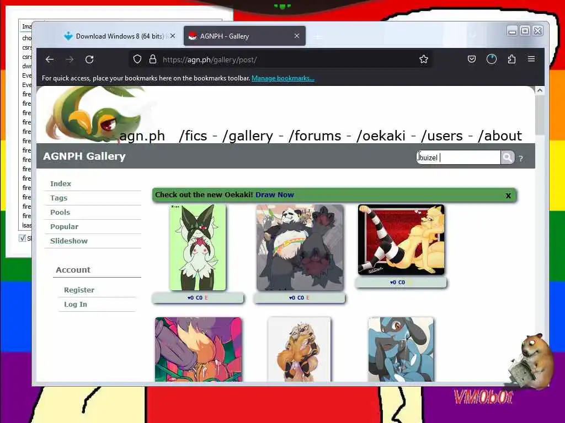Close the AGNPH - Gallery tab

coord(296,36)
